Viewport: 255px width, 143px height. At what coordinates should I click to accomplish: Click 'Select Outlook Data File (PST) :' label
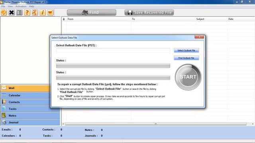76,45
